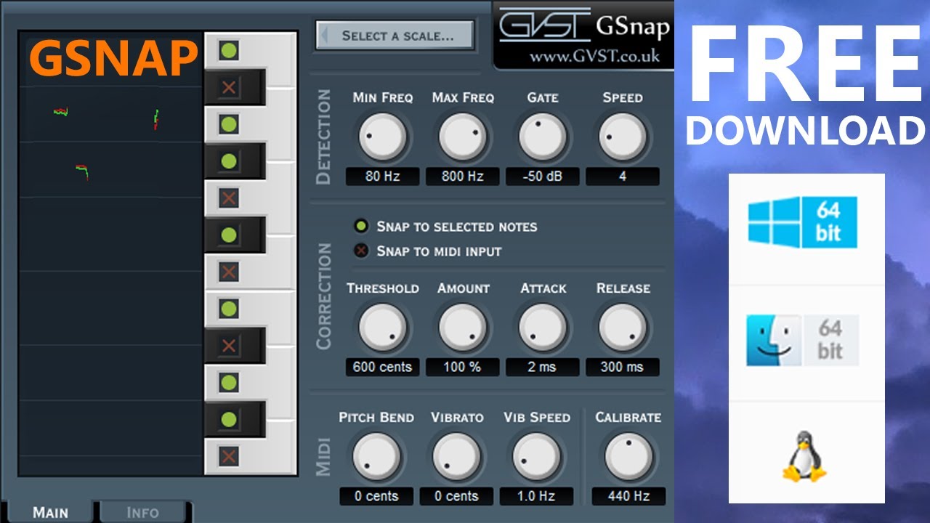930x523 pixels.
Task: Toggle the C# black key
Action: pos(229,419)
